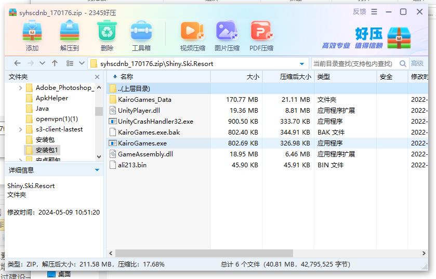Click the KairoGames_Data folder icon
Image resolution: width=436 pixels, height=279 pixels.
pyautogui.click(x=113, y=99)
